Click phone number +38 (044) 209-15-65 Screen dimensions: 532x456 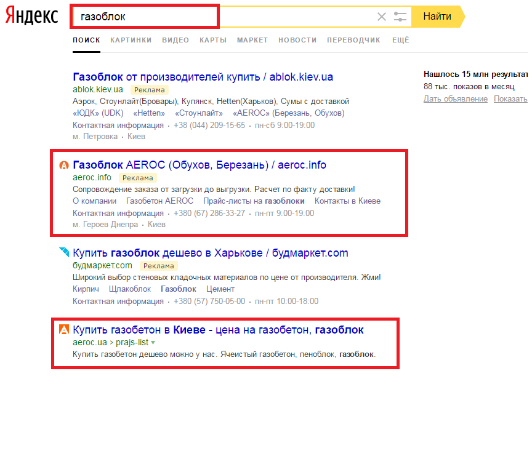click(209, 125)
